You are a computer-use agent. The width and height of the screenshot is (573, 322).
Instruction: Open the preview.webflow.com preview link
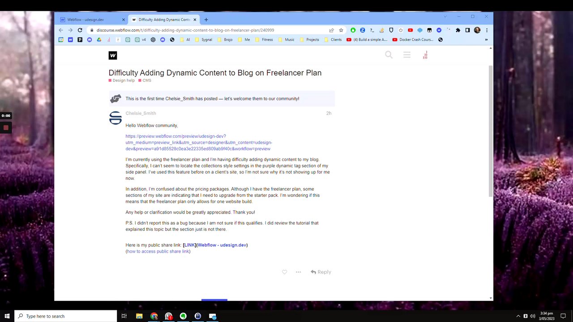click(x=199, y=142)
